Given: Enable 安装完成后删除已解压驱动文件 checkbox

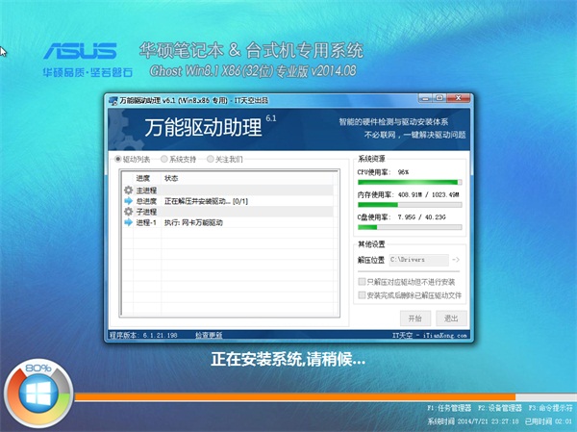Looking at the screenshot, I should [x=362, y=296].
